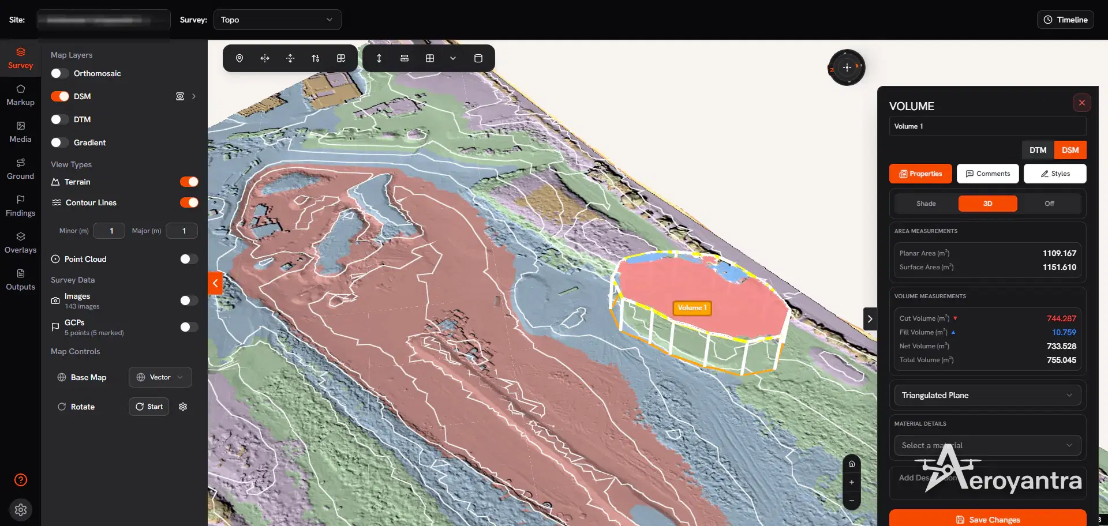Screen dimensions: 1108x526
Task: Open the Properties tab
Action: click(x=920, y=174)
